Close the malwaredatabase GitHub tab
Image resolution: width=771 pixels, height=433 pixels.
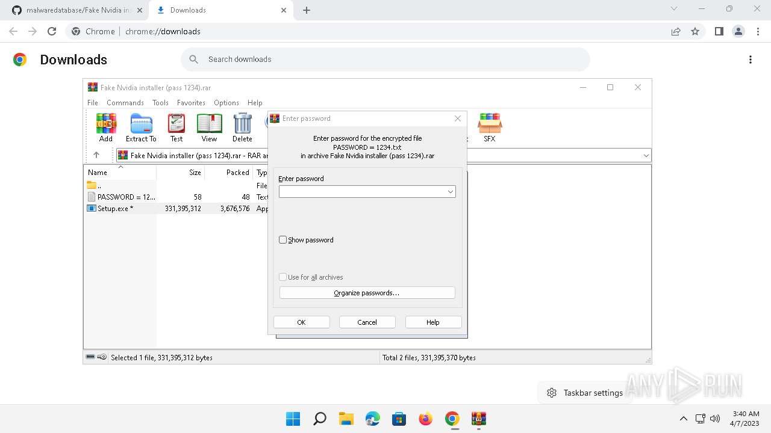[139, 10]
